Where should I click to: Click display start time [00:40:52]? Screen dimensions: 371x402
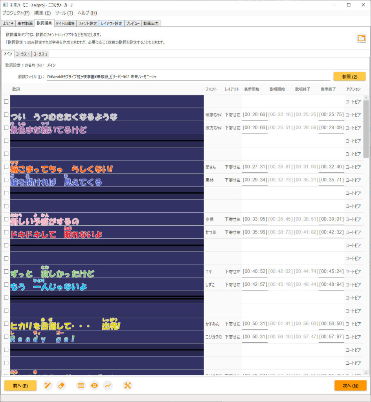pos(255,272)
